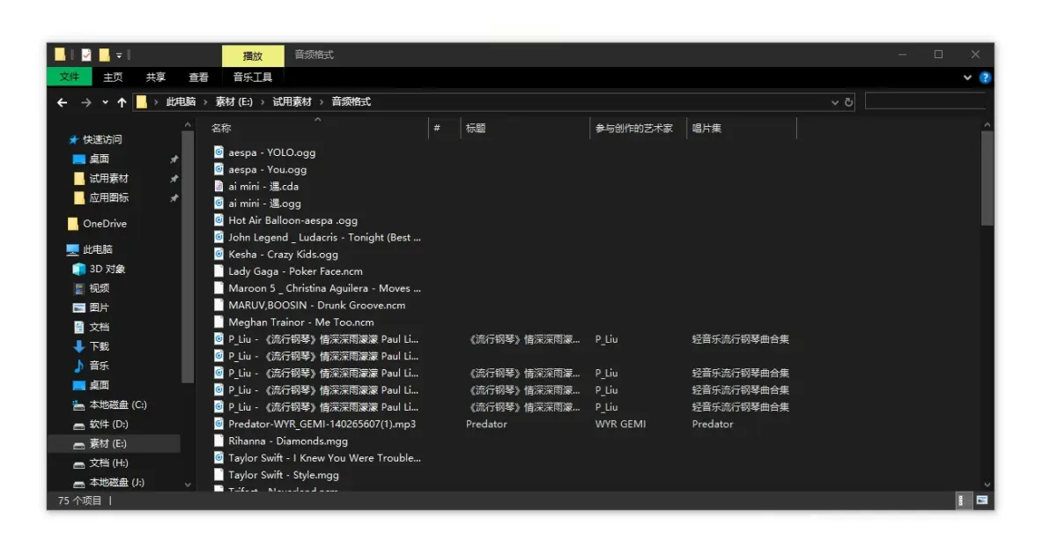The height and width of the screenshot is (556, 1050).
Task: Click the refresh button in address bar
Action: pos(848,102)
